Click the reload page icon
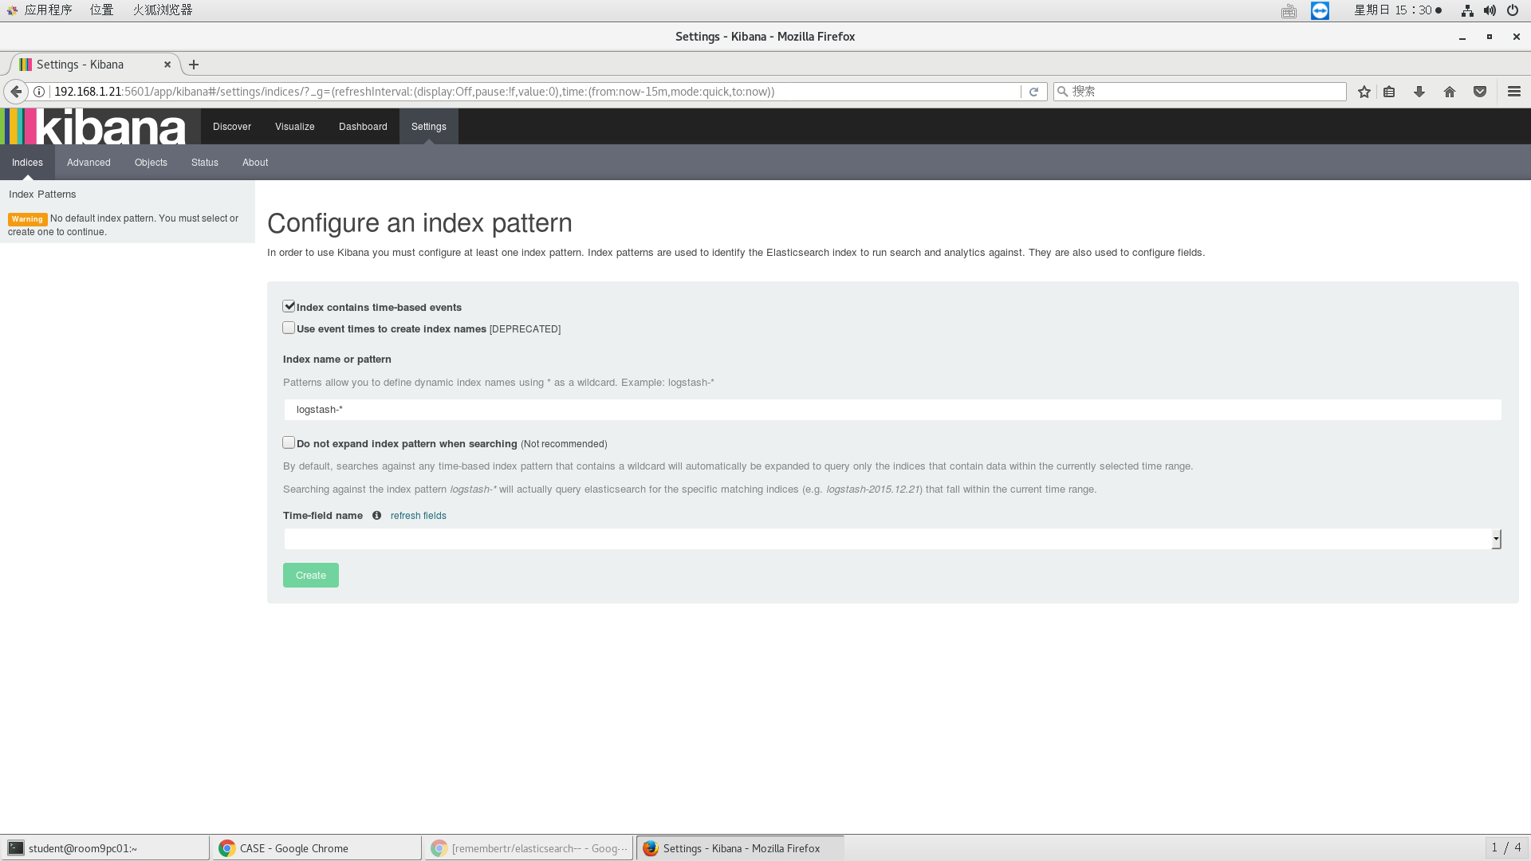Viewport: 1531px width, 861px height. tap(1033, 92)
